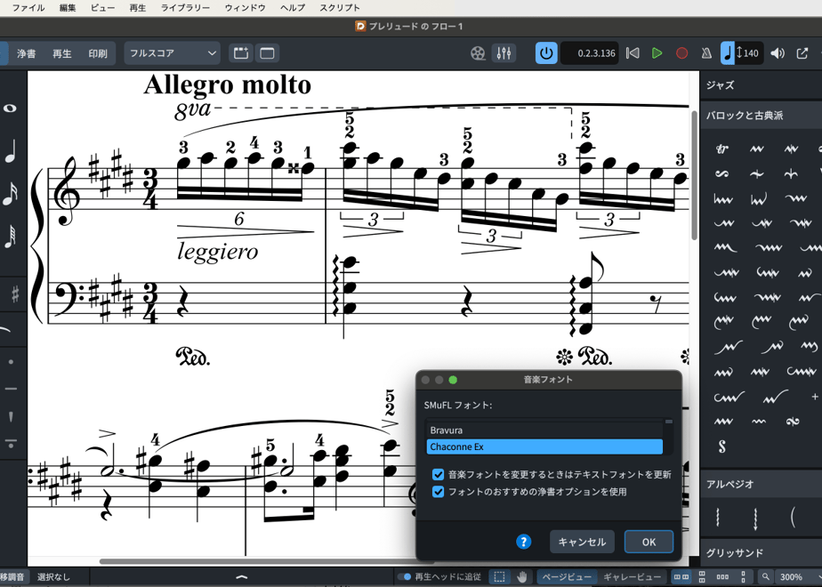
Task: Collapse the アルペジオ section header
Action: 761,484
